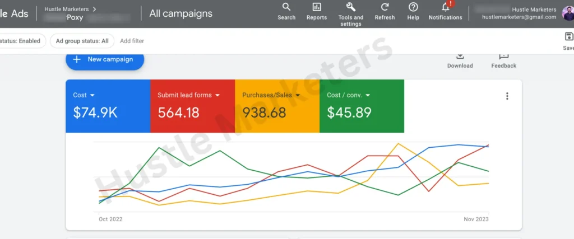Click the Refresh icon

[x=385, y=7]
